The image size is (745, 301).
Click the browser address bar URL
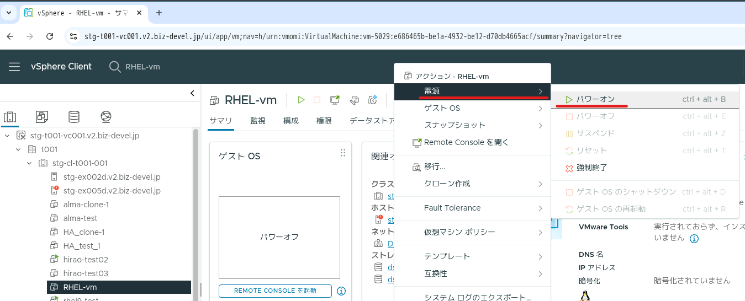pyautogui.click(x=353, y=36)
